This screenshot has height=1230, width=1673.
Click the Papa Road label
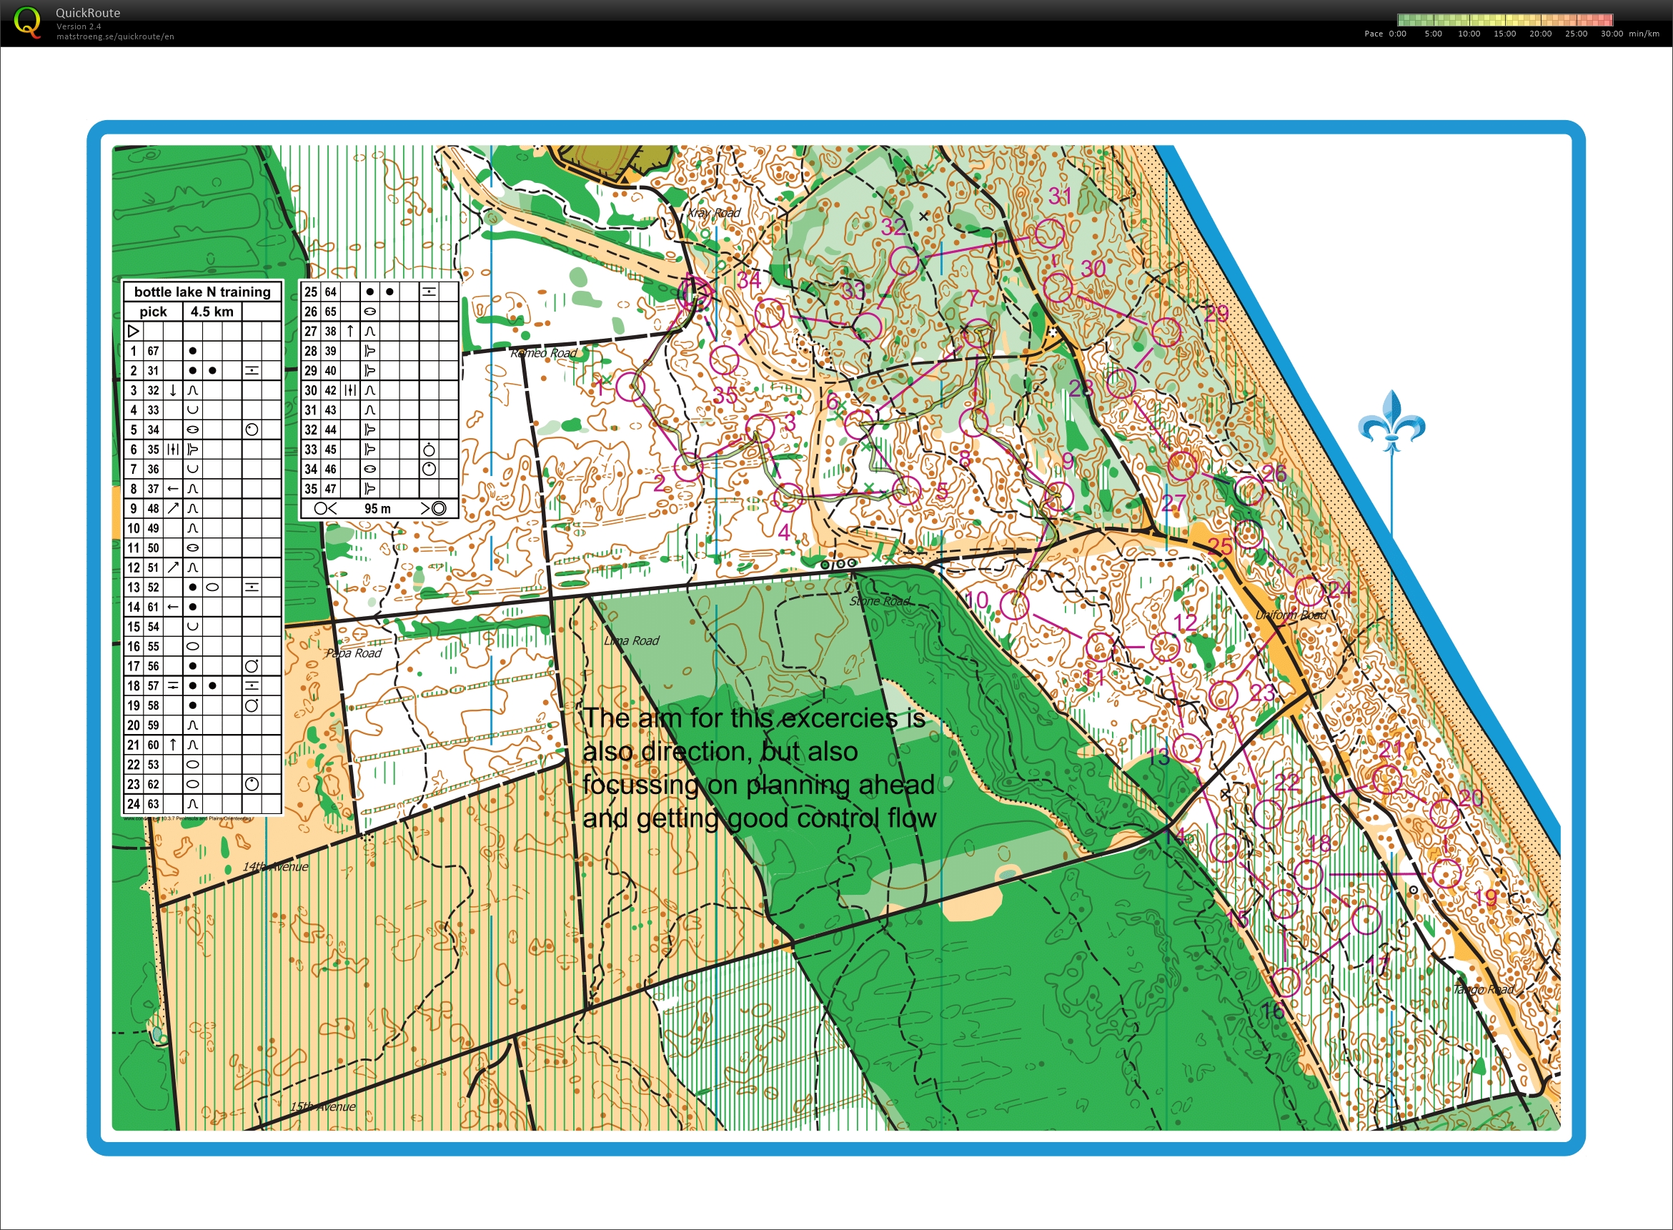(x=354, y=653)
